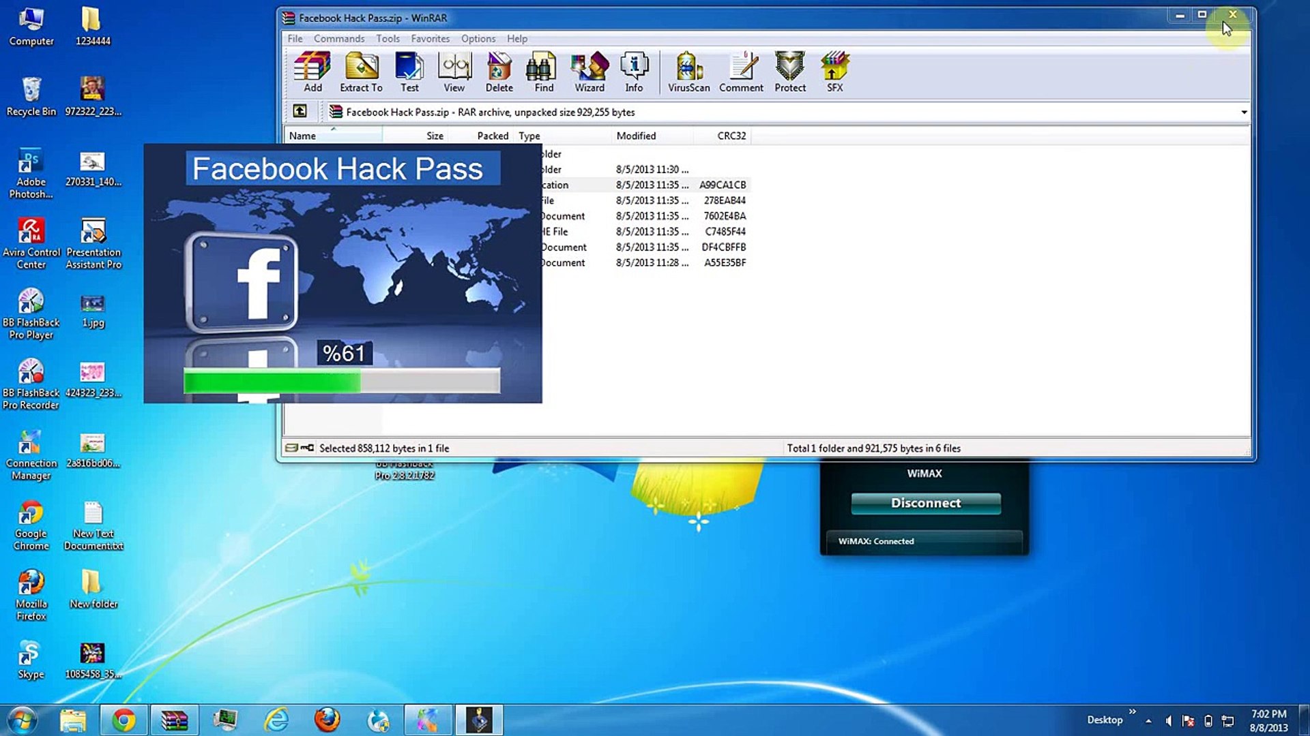1310x736 pixels.
Task: Click the WiMAX Disconnect button
Action: click(x=926, y=503)
